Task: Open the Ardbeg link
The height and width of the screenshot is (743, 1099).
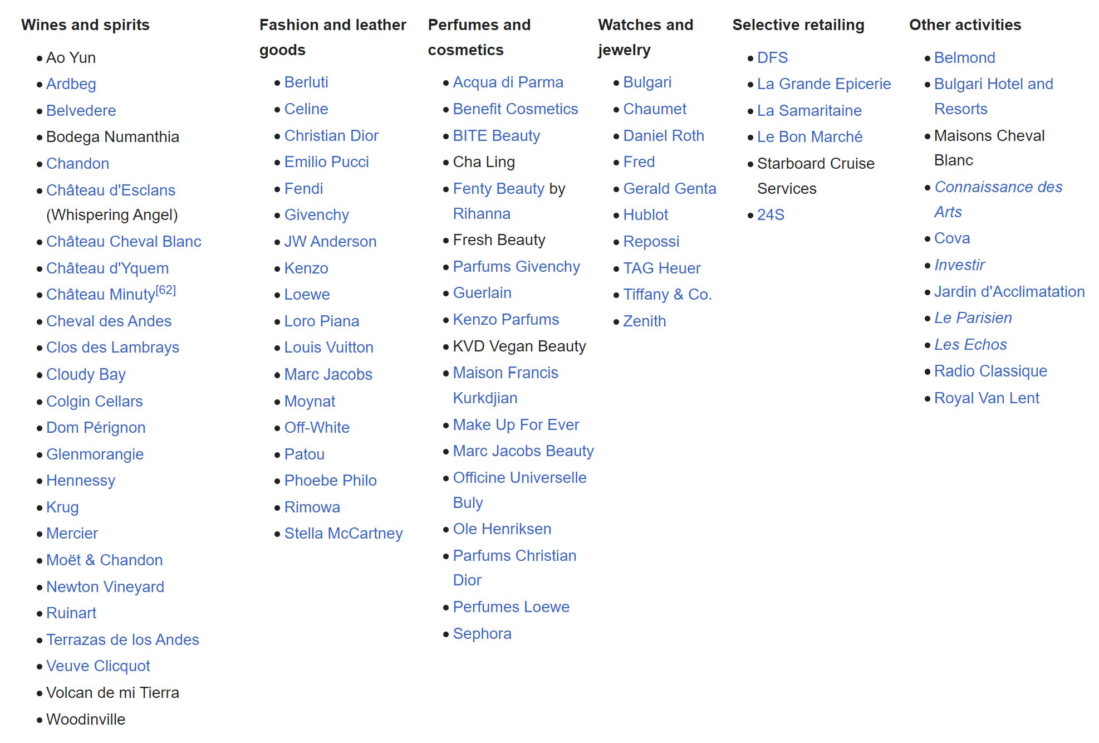Action: click(71, 84)
